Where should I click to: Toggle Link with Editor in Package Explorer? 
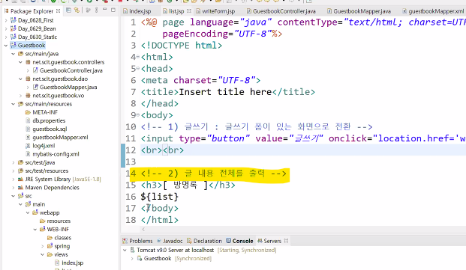point(77,10)
